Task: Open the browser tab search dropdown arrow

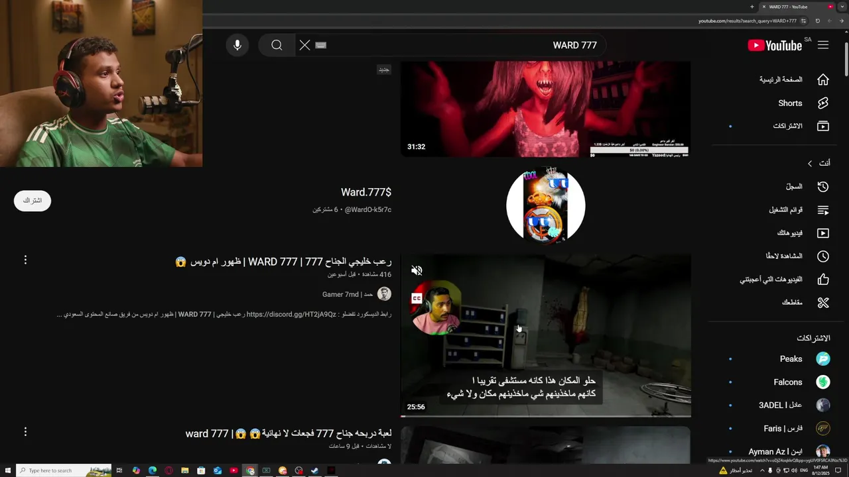Action: pos(842,7)
